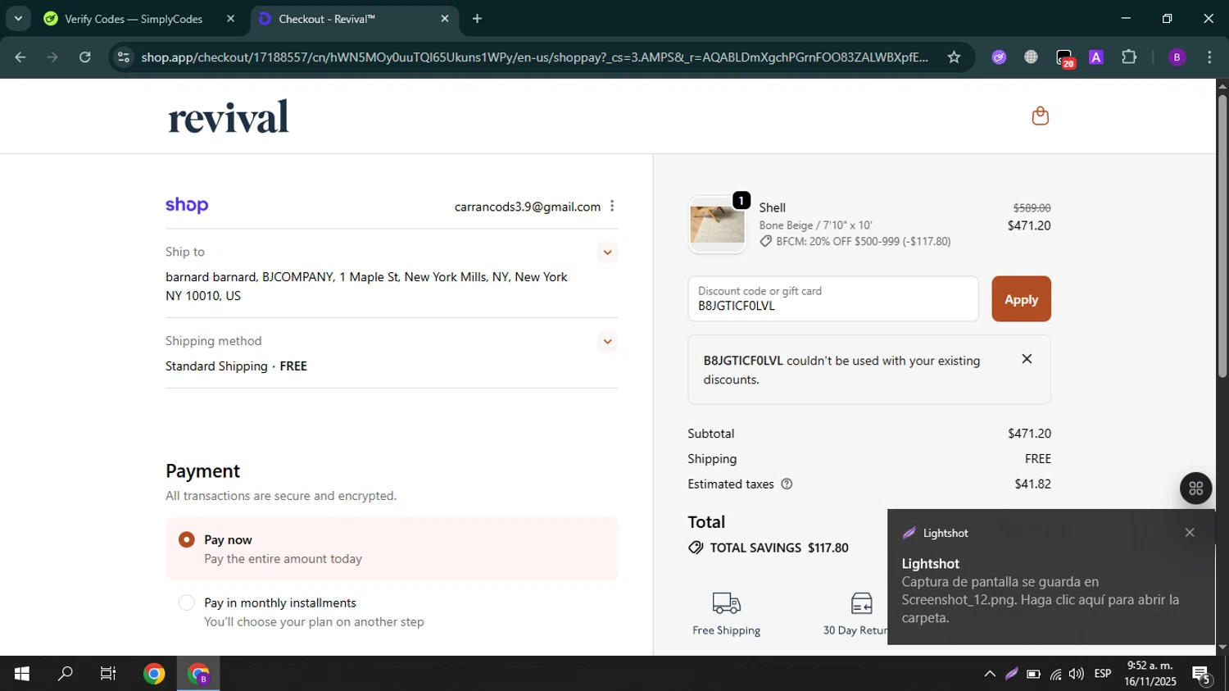Open account options next to email address
Screen dimensions: 1229x691
(612, 206)
